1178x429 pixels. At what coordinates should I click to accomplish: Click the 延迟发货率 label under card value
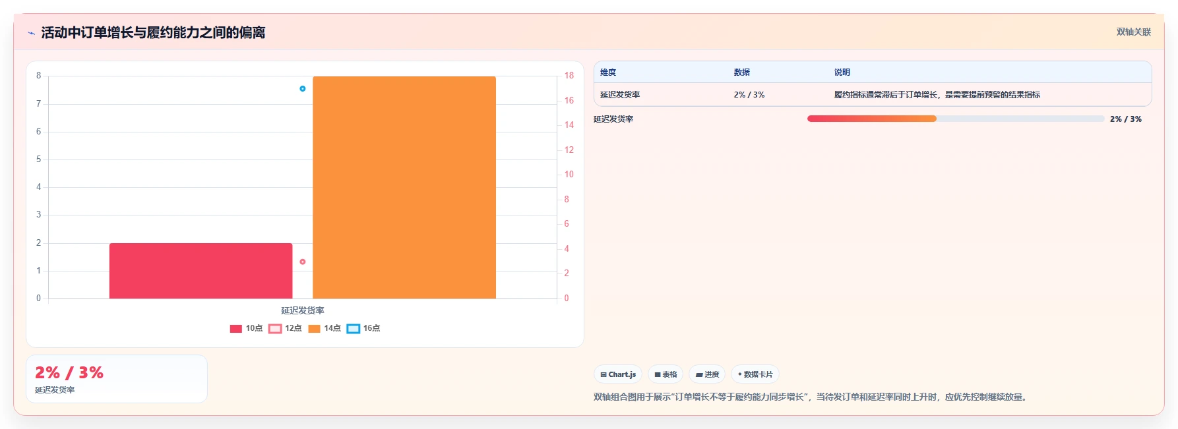[x=55, y=390]
